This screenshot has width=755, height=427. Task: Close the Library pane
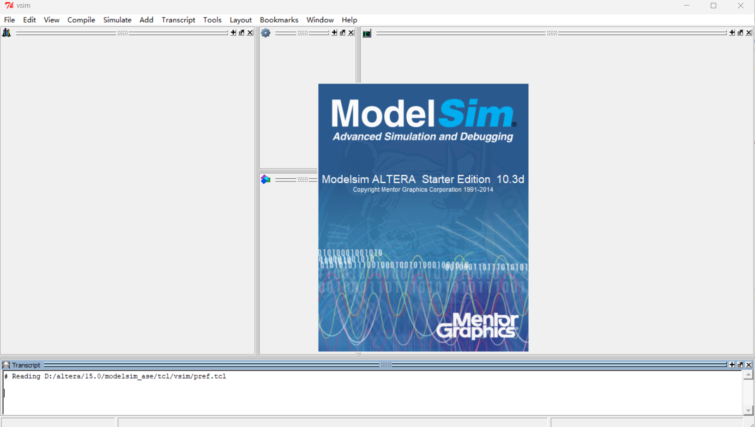[x=250, y=33]
